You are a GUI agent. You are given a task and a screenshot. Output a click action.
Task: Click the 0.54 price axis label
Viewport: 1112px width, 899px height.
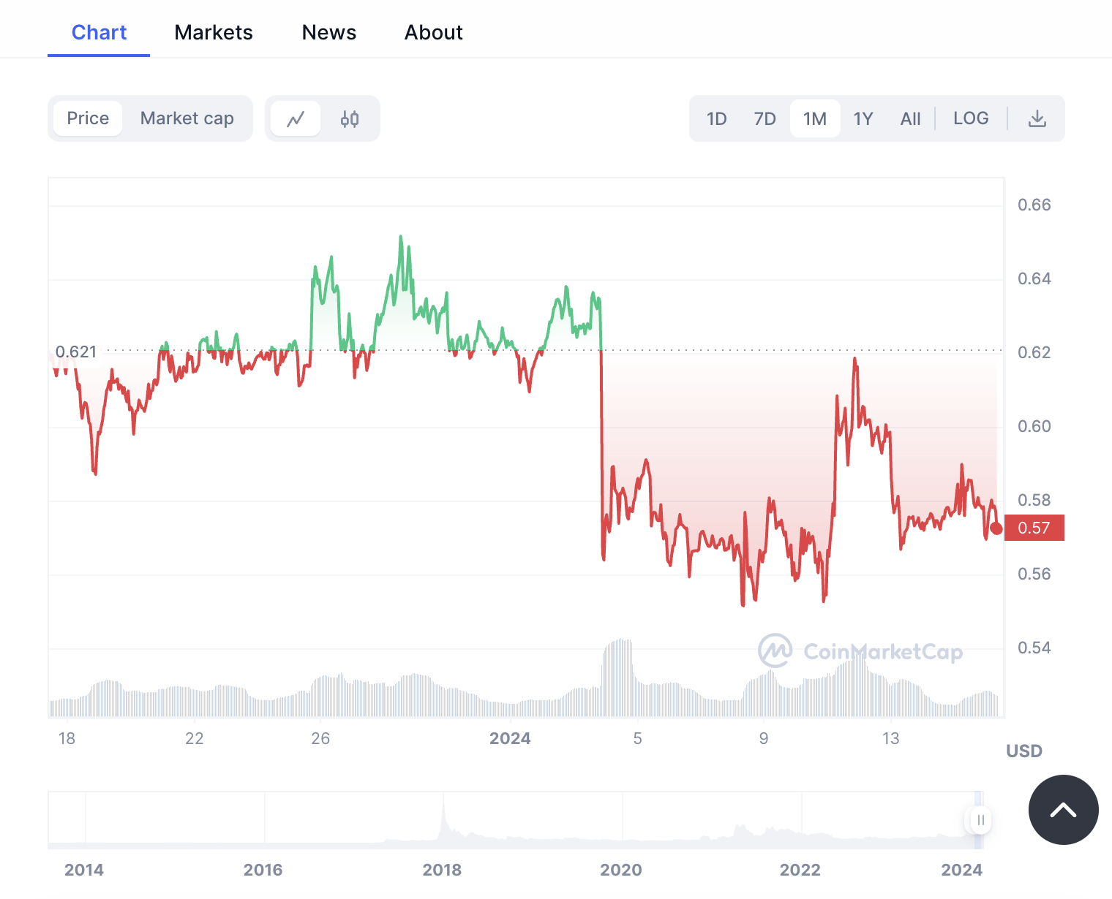(x=1034, y=648)
